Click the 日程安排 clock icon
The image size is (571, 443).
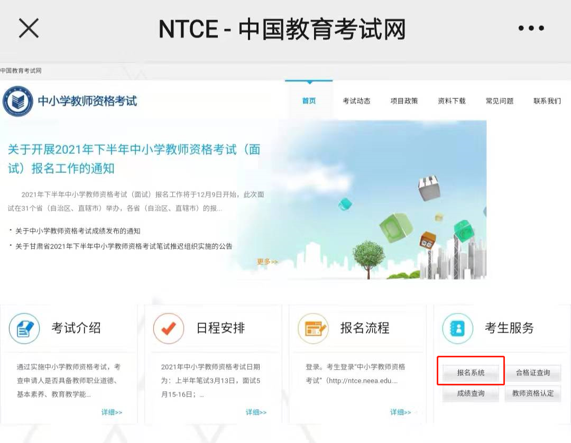169,328
